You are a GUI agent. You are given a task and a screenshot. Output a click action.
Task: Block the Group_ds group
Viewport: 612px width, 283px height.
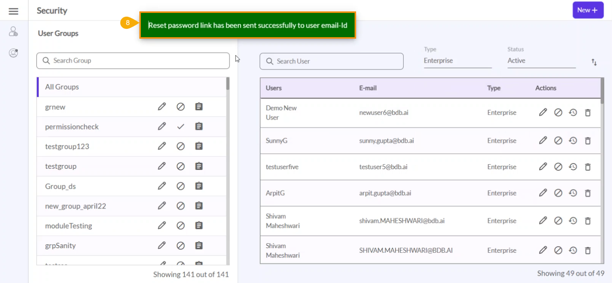pos(180,186)
